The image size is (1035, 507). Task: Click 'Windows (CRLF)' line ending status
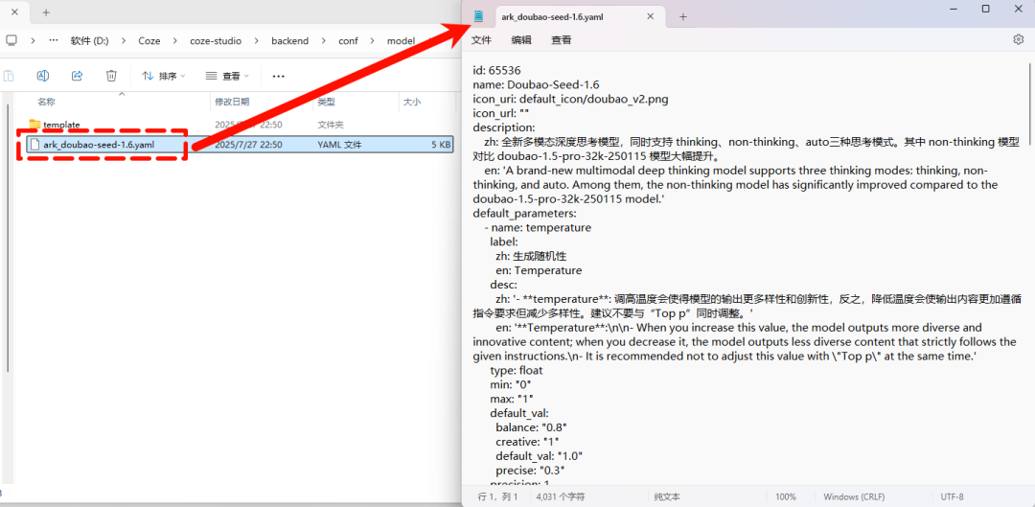tap(854, 496)
